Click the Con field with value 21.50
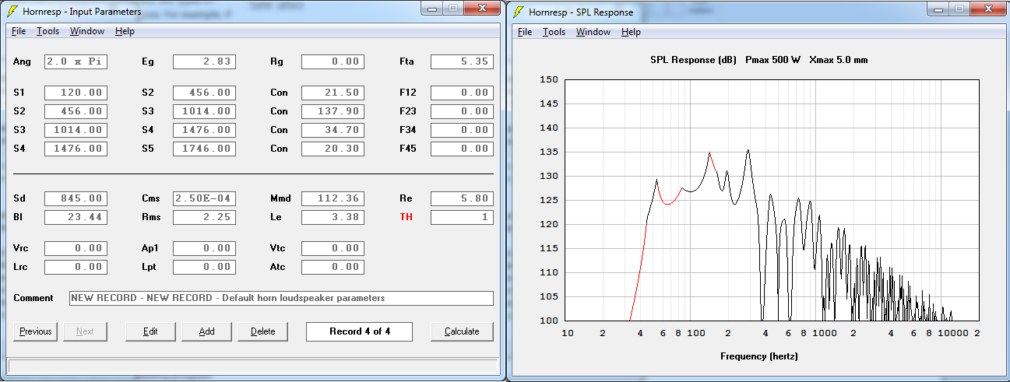Image resolution: width=1010 pixels, height=382 pixels. tap(333, 93)
